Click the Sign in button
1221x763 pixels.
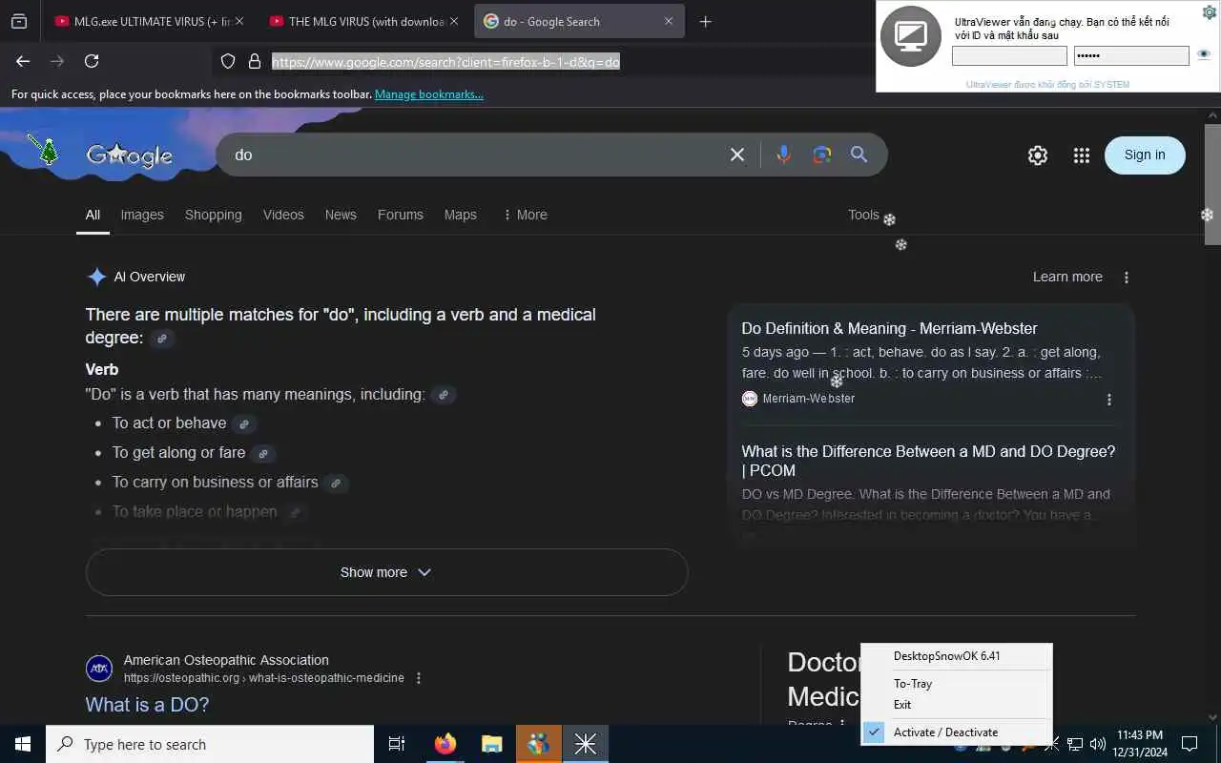pyautogui.click(x=1145, y=155)
